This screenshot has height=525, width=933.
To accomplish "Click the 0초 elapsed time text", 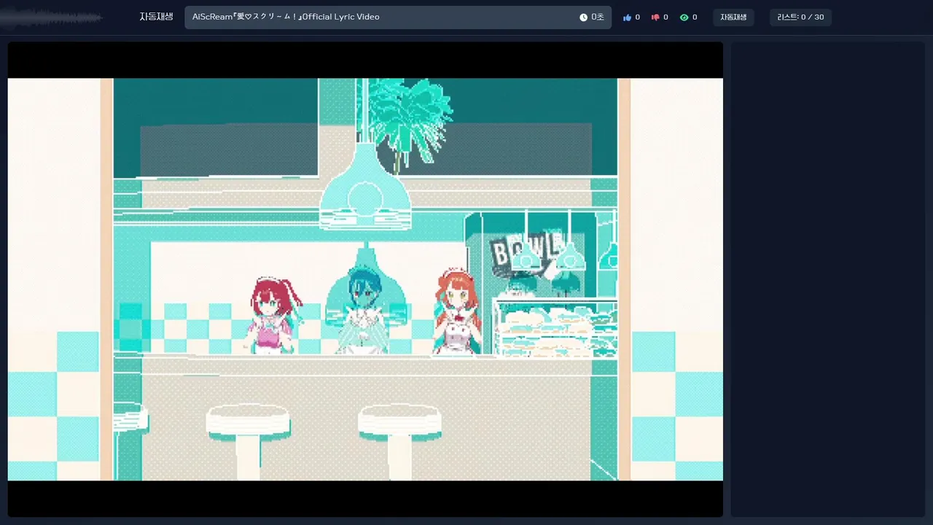I will [598, 17].
